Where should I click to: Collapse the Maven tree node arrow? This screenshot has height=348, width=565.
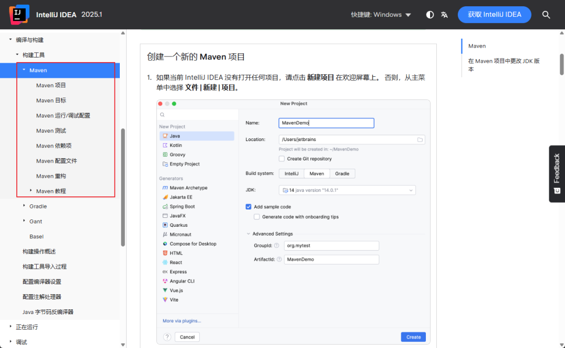pyautogui.click(x=24, y=70)
